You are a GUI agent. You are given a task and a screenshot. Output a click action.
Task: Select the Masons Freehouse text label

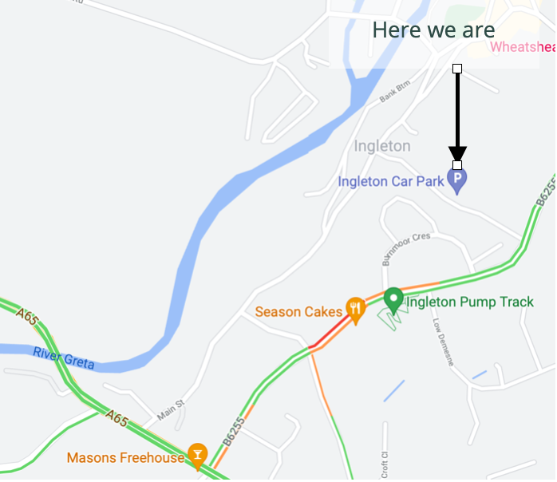pyautogui.click(x=126, y=458)
